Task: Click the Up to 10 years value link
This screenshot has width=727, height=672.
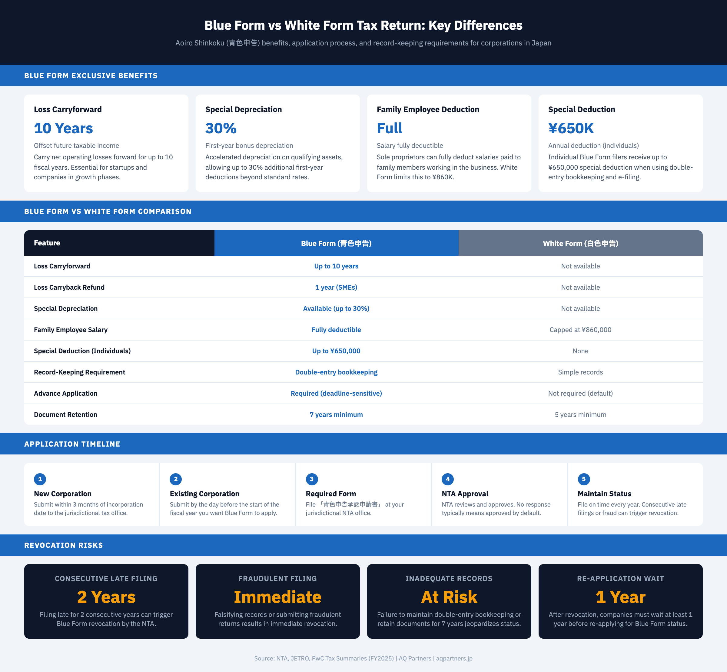Action: (336, 266)
